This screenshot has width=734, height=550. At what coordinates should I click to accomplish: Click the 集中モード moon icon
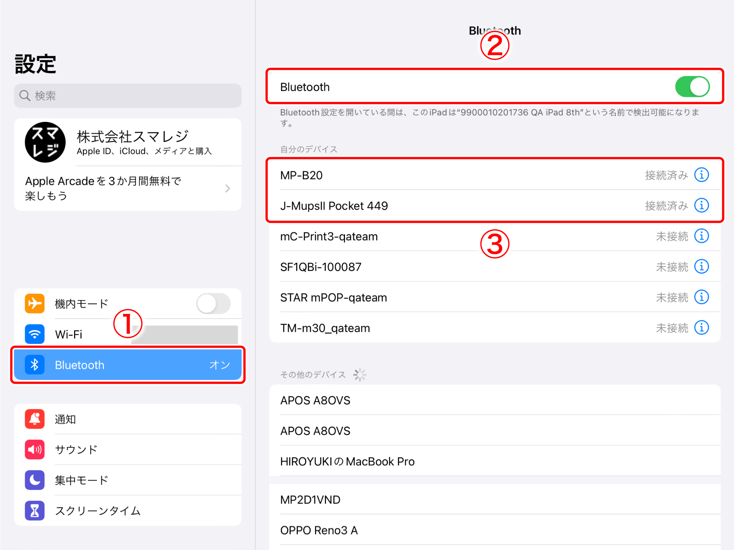click(35, 480)
